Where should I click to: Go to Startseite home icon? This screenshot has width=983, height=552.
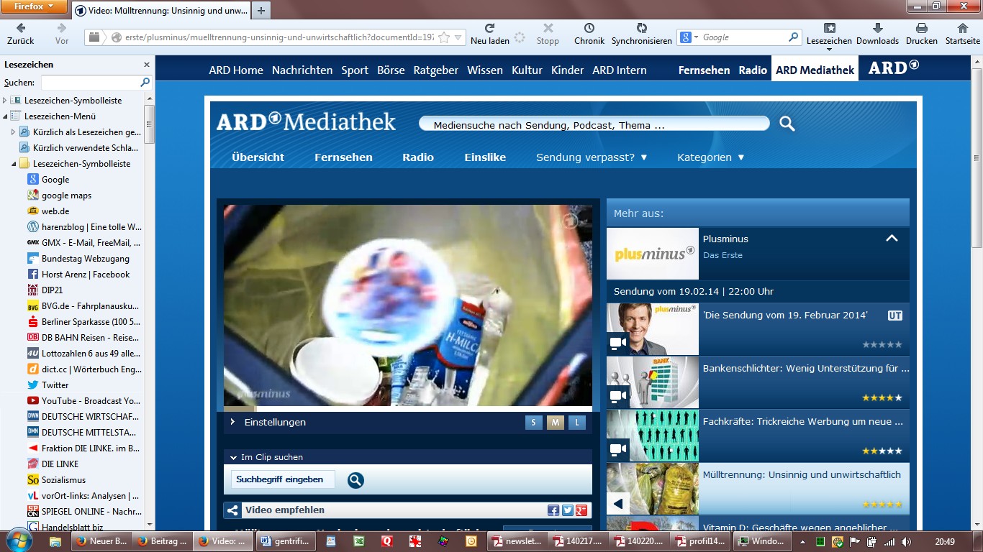[962, 29]
